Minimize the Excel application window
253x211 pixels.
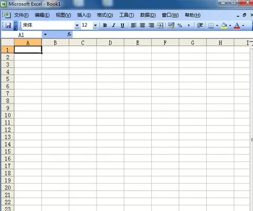coord(223,3)
